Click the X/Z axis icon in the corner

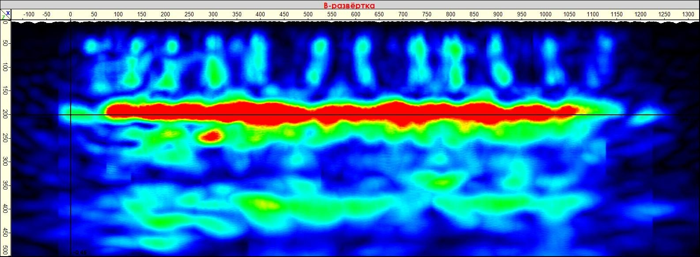click(x=5, y=15)
